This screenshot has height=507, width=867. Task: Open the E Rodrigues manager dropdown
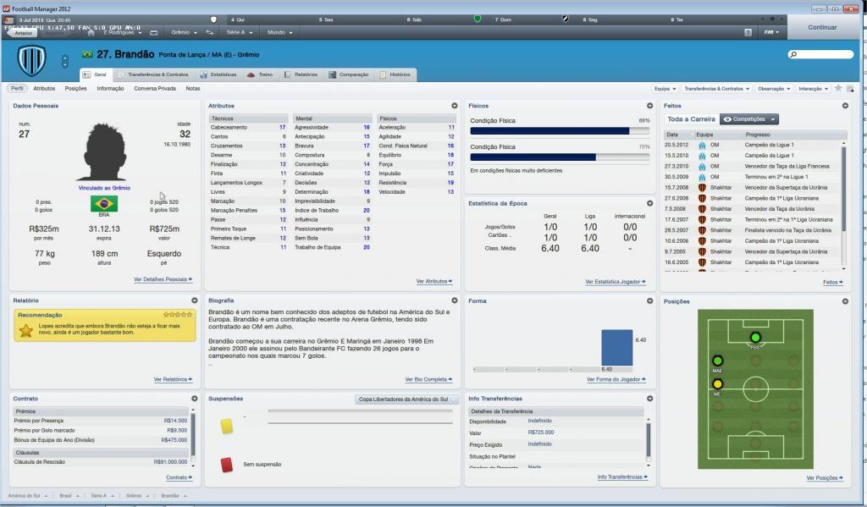click(x=122, y=33)
